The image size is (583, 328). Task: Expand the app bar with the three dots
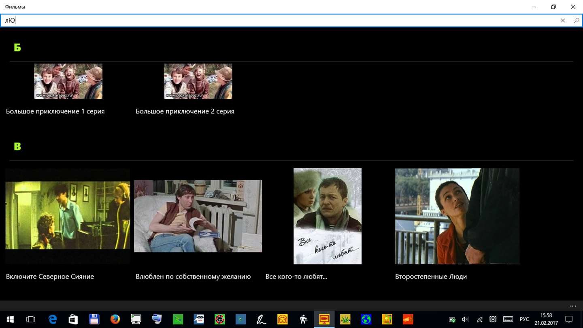coord(572,306)
